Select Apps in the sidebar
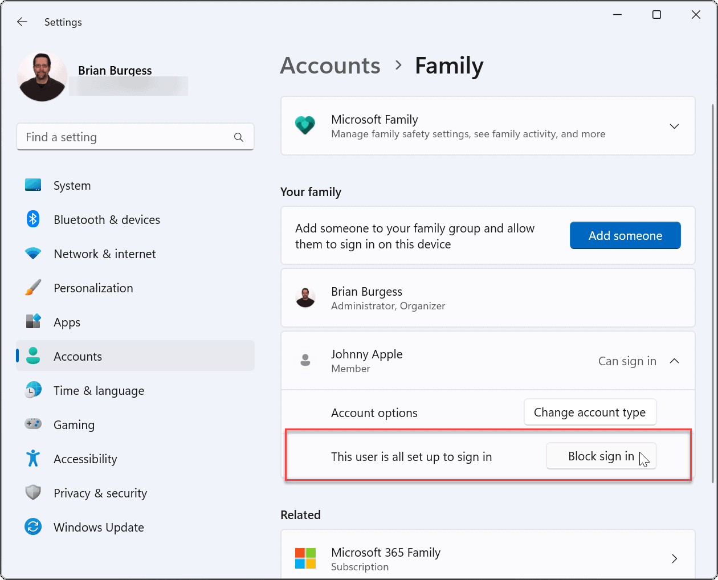 coord(67,322)
